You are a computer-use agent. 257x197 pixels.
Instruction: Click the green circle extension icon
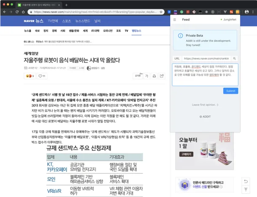(182, 12)
